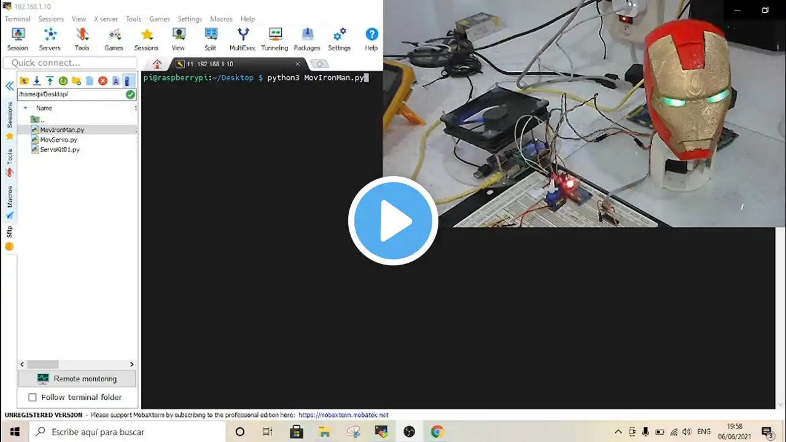786x442 pixels.
Task: Open the Games menu
Action: [160, 19]
